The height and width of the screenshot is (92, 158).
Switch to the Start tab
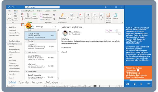[x=16, y=11]
